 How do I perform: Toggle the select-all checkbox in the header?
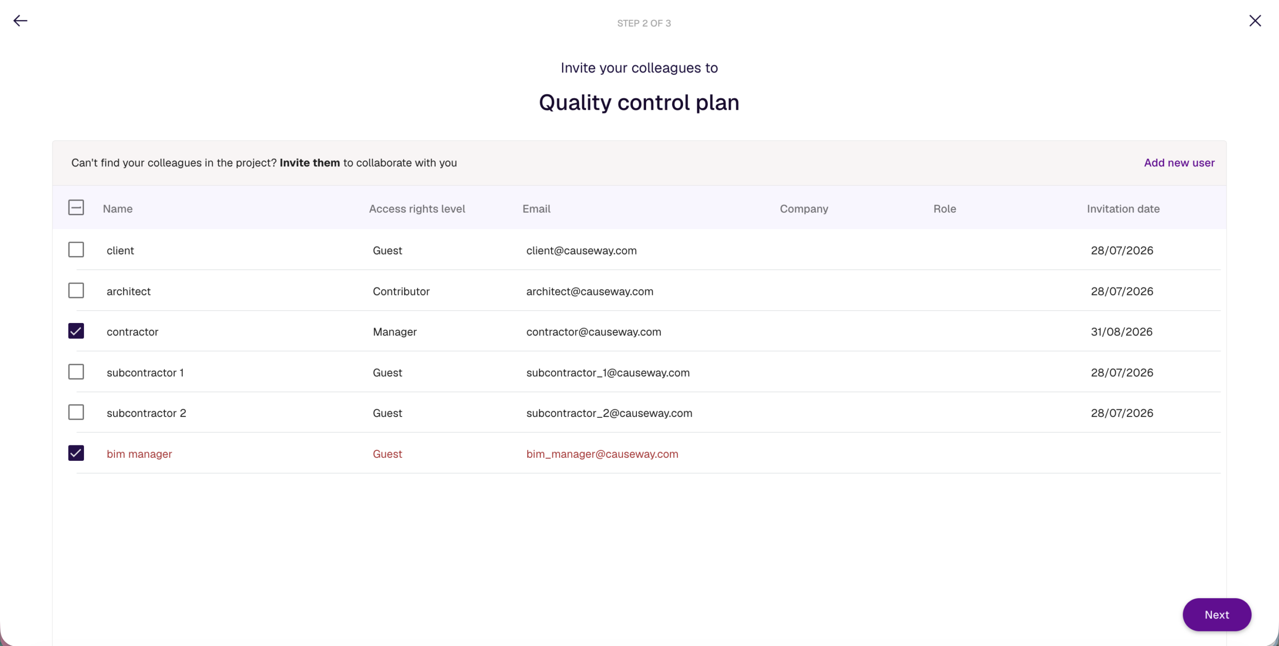pyautogui.click(x=76, y=207)
